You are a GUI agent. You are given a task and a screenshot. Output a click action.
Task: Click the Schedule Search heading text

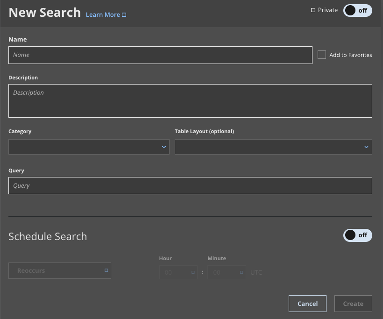pyautogui.click(x=48, y=236)
